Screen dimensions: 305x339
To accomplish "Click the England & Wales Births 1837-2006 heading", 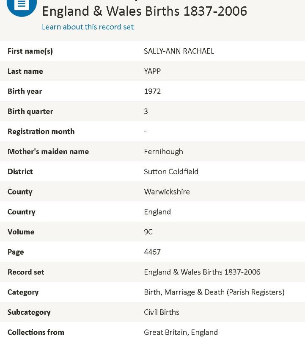I will pos(144,11).
